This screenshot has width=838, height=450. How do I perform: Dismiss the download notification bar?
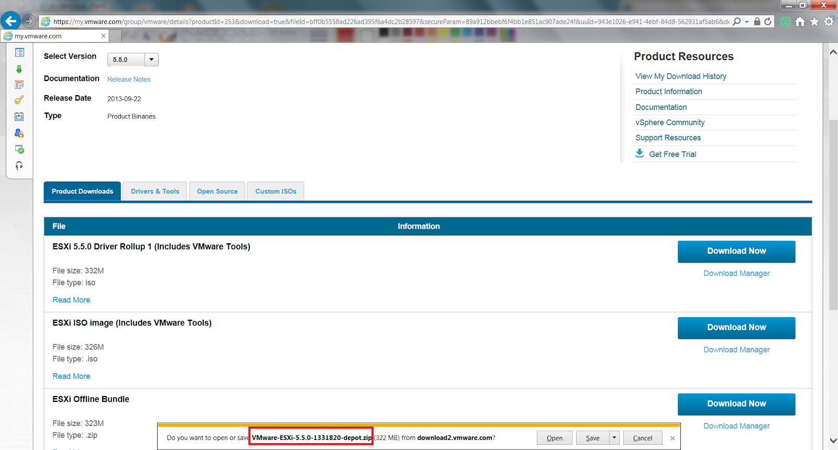tap(672, 438)
